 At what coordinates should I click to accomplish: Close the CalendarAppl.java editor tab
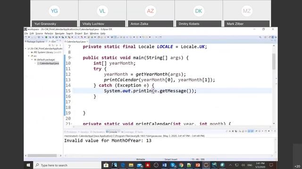click(87, 42)
